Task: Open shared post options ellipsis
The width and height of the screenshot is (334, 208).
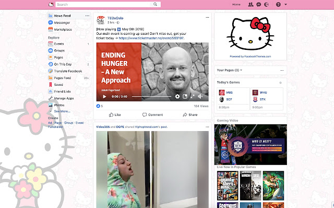Action: [207, 127]
